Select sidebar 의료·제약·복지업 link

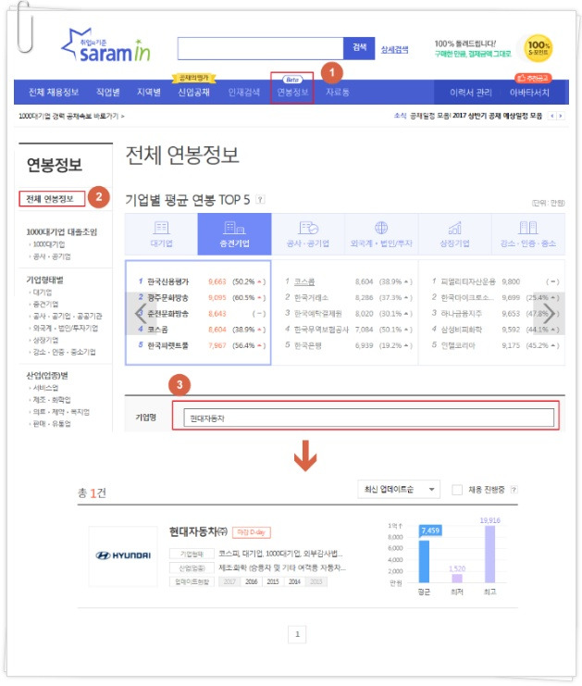(61, 412)
